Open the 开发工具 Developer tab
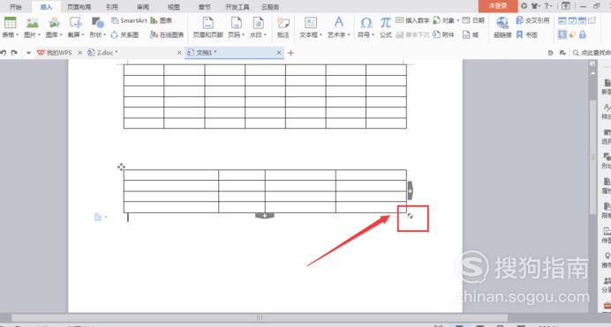The height and width of the screenshot is (327, 611). click(238, 7)
